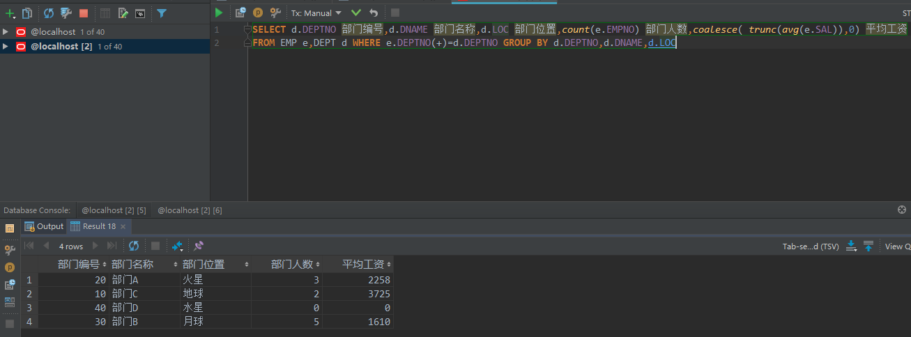
Task: Go to next page of results
Action: coord(95,246)
